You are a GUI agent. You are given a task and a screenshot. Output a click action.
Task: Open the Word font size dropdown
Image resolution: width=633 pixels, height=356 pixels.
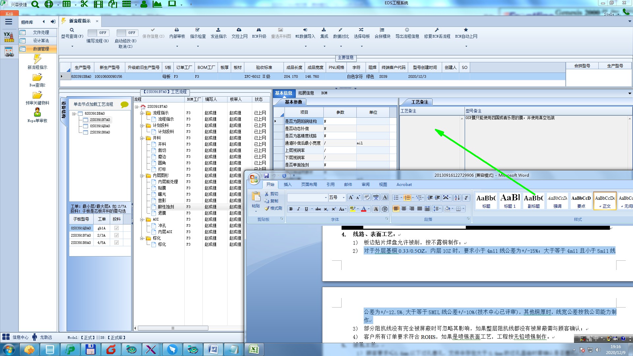[344, 197]
